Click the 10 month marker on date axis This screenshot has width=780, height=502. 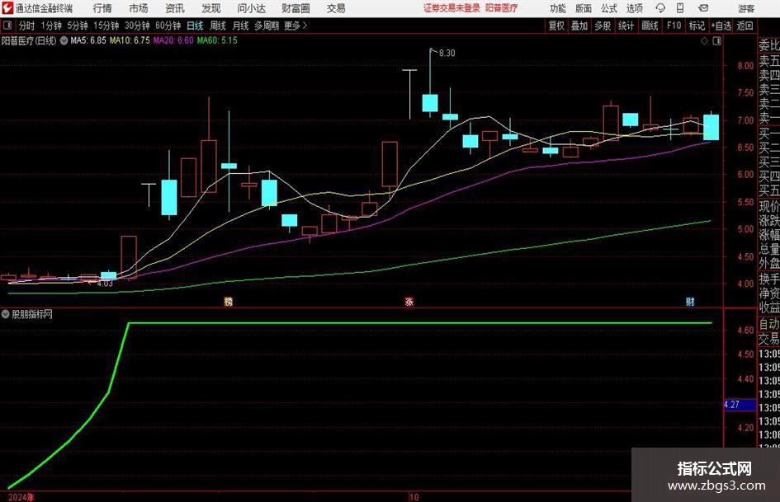pos(414,497)
